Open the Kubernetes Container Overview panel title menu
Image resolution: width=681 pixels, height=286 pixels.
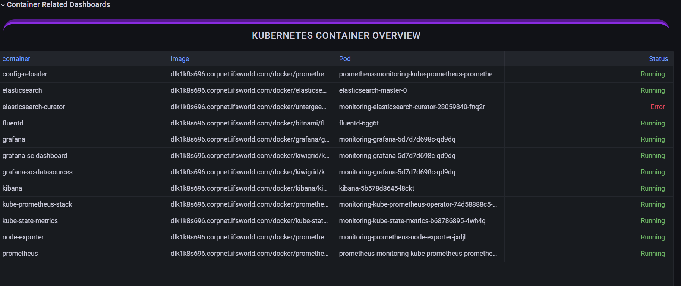tap(336, 36)
